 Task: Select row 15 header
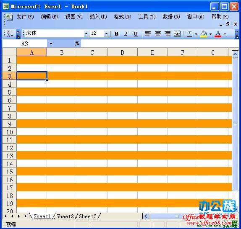pyautogui.click(x=10, y=172)
